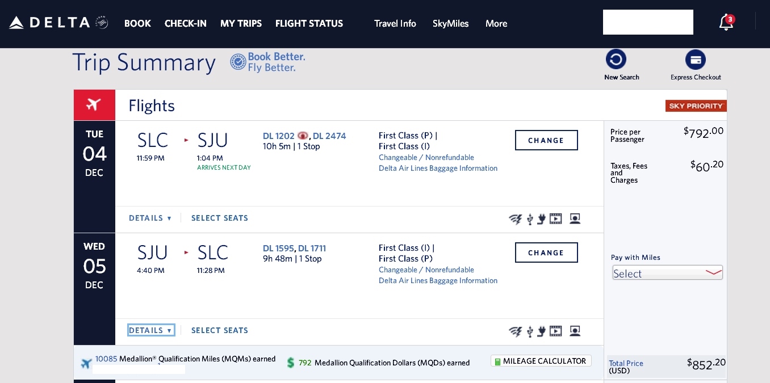Screen dimensions: 770x383
Task: Click the $60.20 taxes and fees amount
Action: 707,166
